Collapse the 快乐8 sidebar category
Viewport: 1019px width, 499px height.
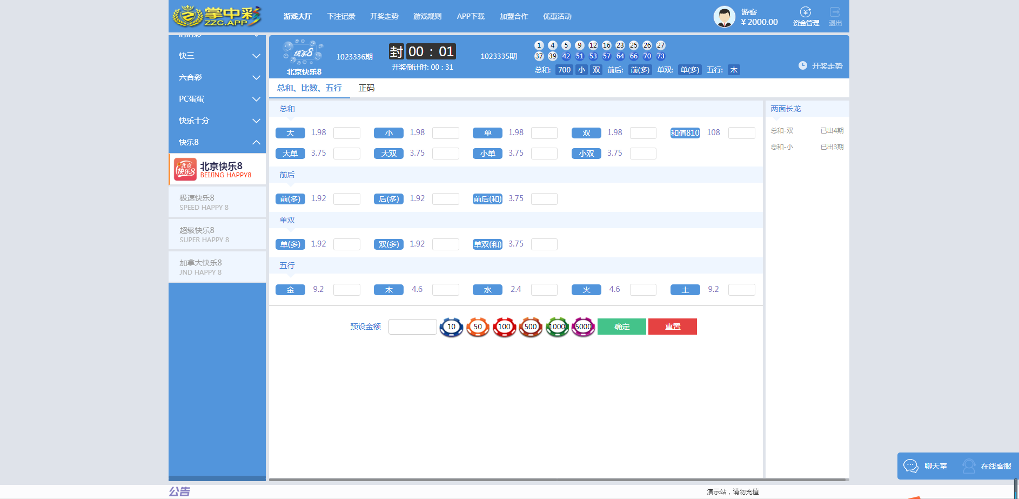pos(217,142)
